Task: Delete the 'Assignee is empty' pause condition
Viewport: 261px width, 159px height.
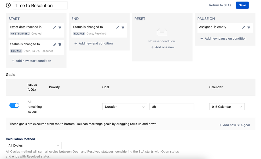Action: point(249,27)
